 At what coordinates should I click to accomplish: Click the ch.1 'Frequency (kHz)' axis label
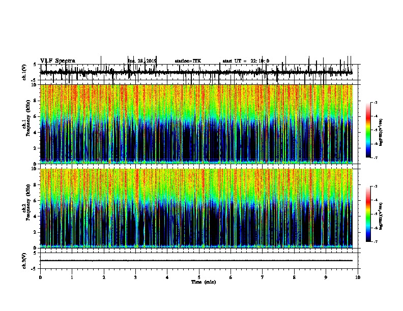coord(28,118)
